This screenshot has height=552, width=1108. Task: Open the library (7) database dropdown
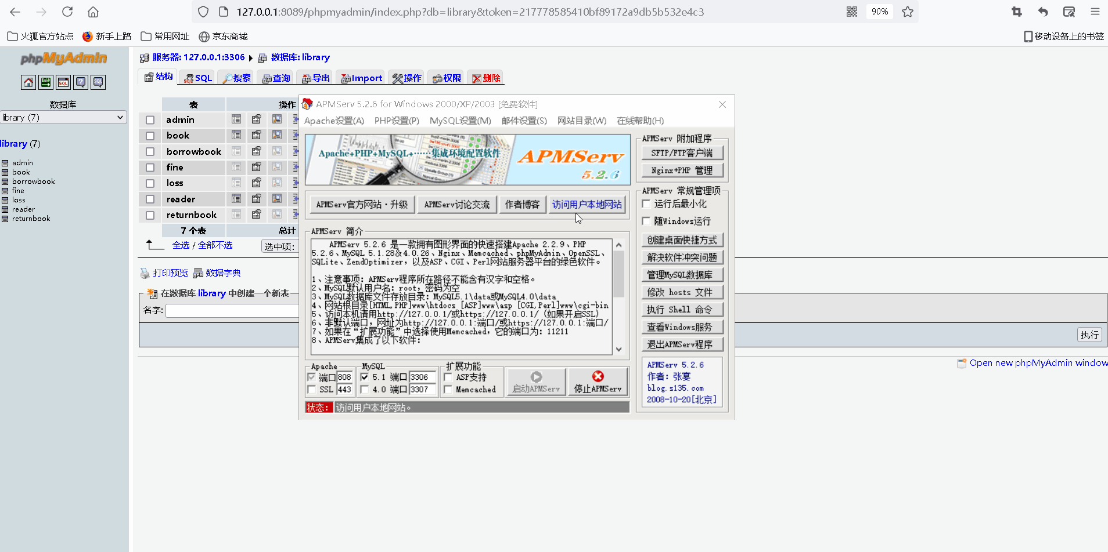[x=63, y=117]
